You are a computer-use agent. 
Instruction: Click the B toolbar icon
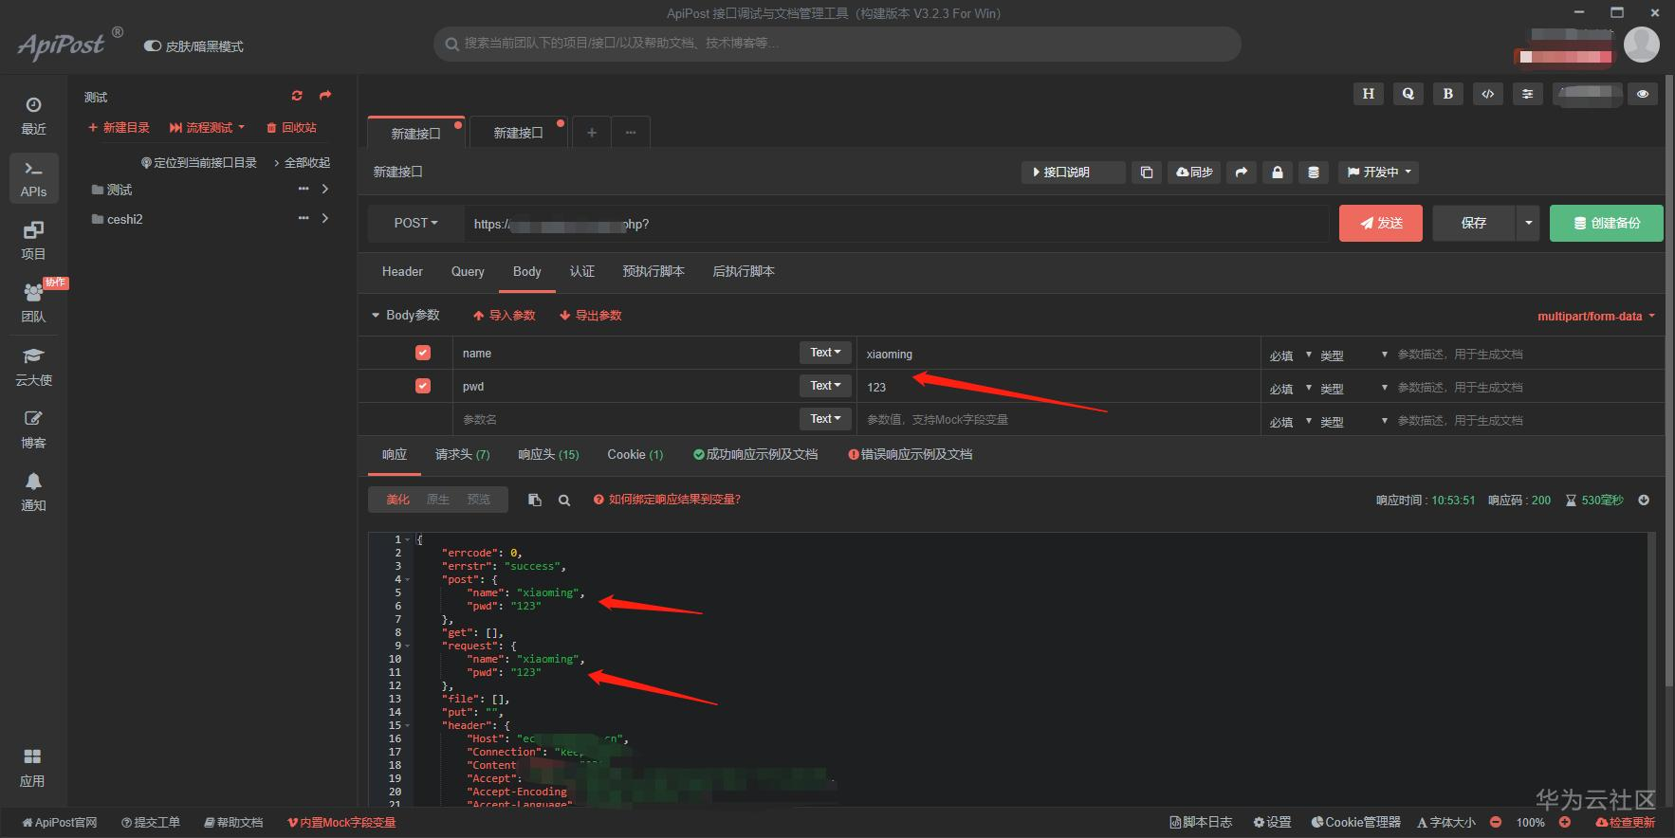click(1447, 94)
